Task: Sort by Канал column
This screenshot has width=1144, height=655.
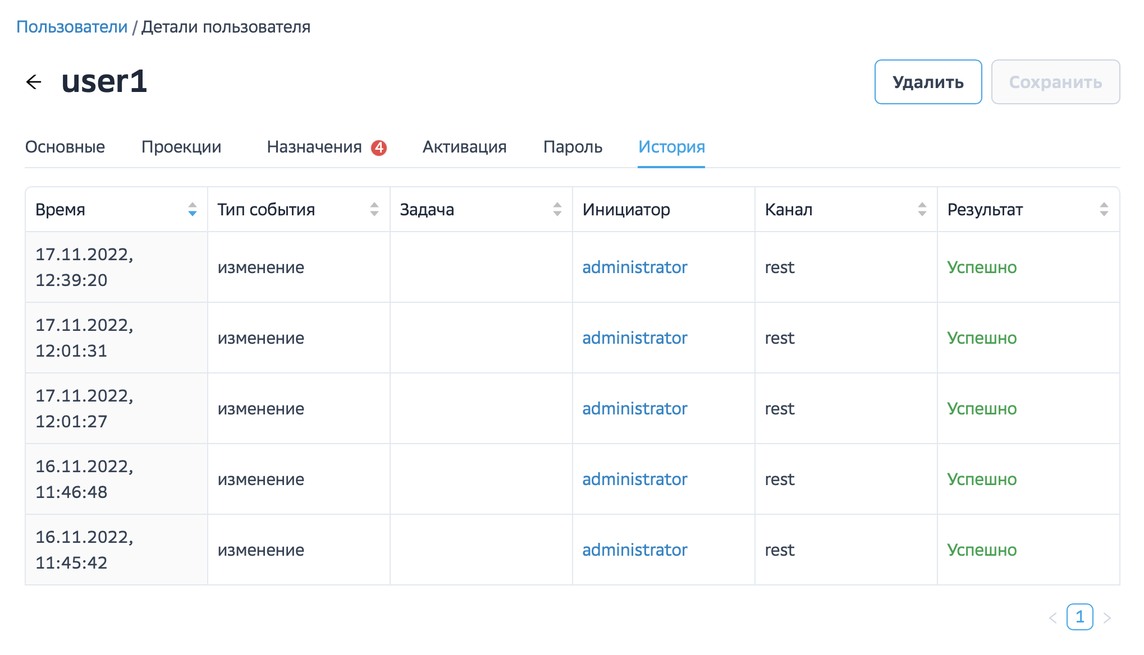Action: pyautogui.click(x=922, y=210)
